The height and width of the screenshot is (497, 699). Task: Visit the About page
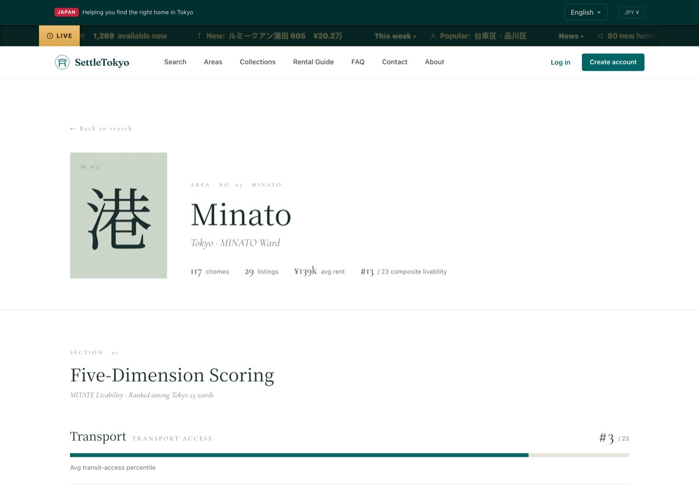[435, 62]
